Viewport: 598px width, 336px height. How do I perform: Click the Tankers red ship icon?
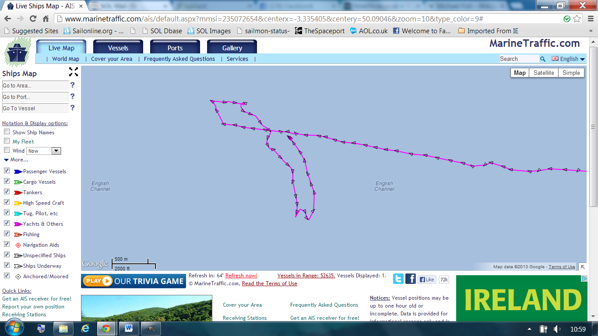click(18, 192)
